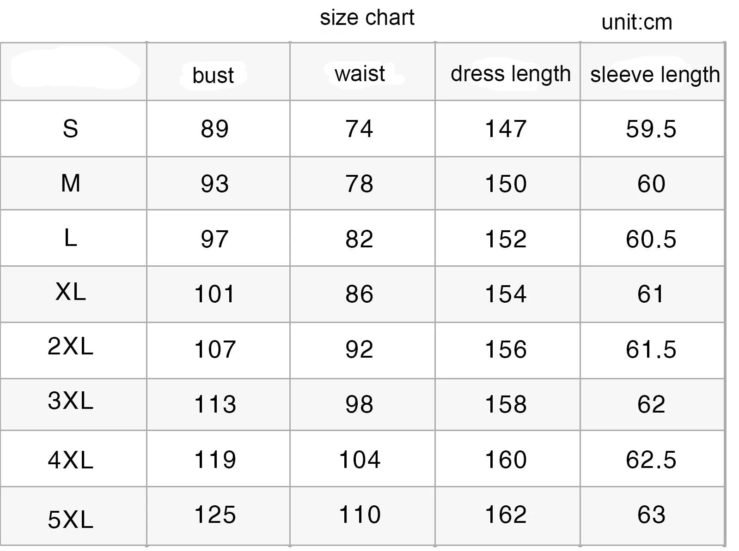The height and width of the screenshot is (551, 739).
Task: Click the bust value 113 cell
Action: click(x=215, y=405)
